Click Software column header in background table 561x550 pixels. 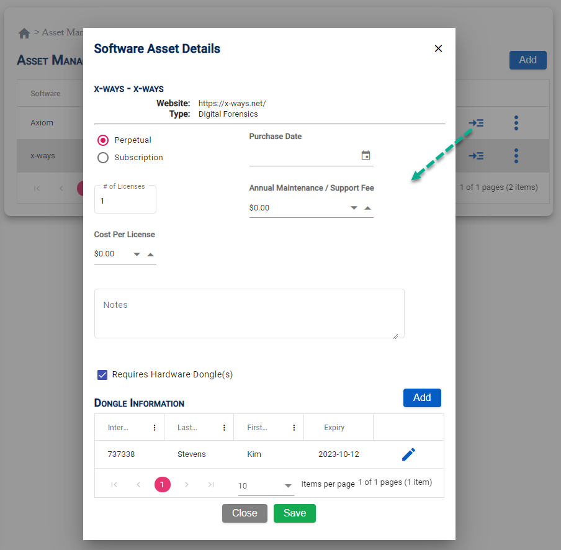pyautogui.click(x=45, y=93)
